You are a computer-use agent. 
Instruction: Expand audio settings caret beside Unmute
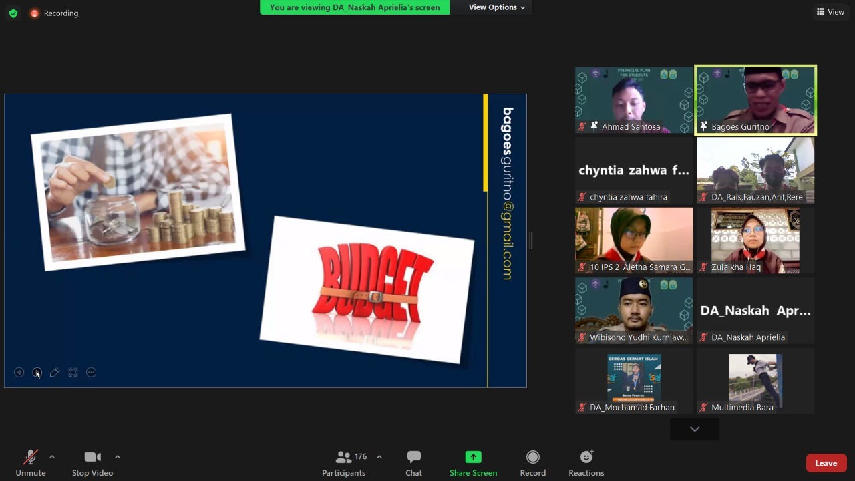52,457
